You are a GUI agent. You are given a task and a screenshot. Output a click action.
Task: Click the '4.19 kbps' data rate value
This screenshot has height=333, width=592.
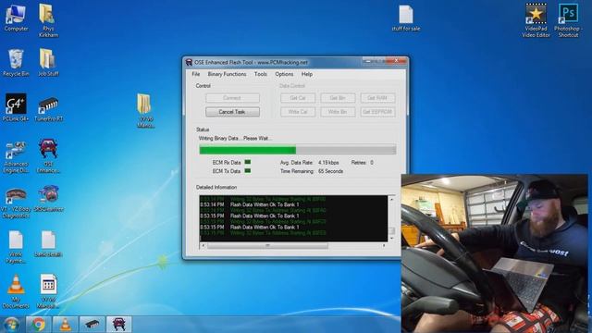pyautogui.click(x=328, y=163)
